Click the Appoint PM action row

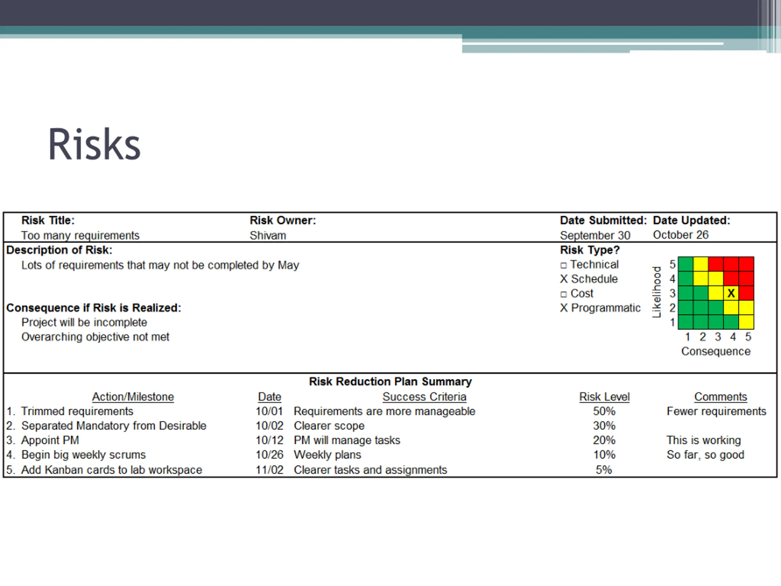pyautogui.click(x=390, y=440)
